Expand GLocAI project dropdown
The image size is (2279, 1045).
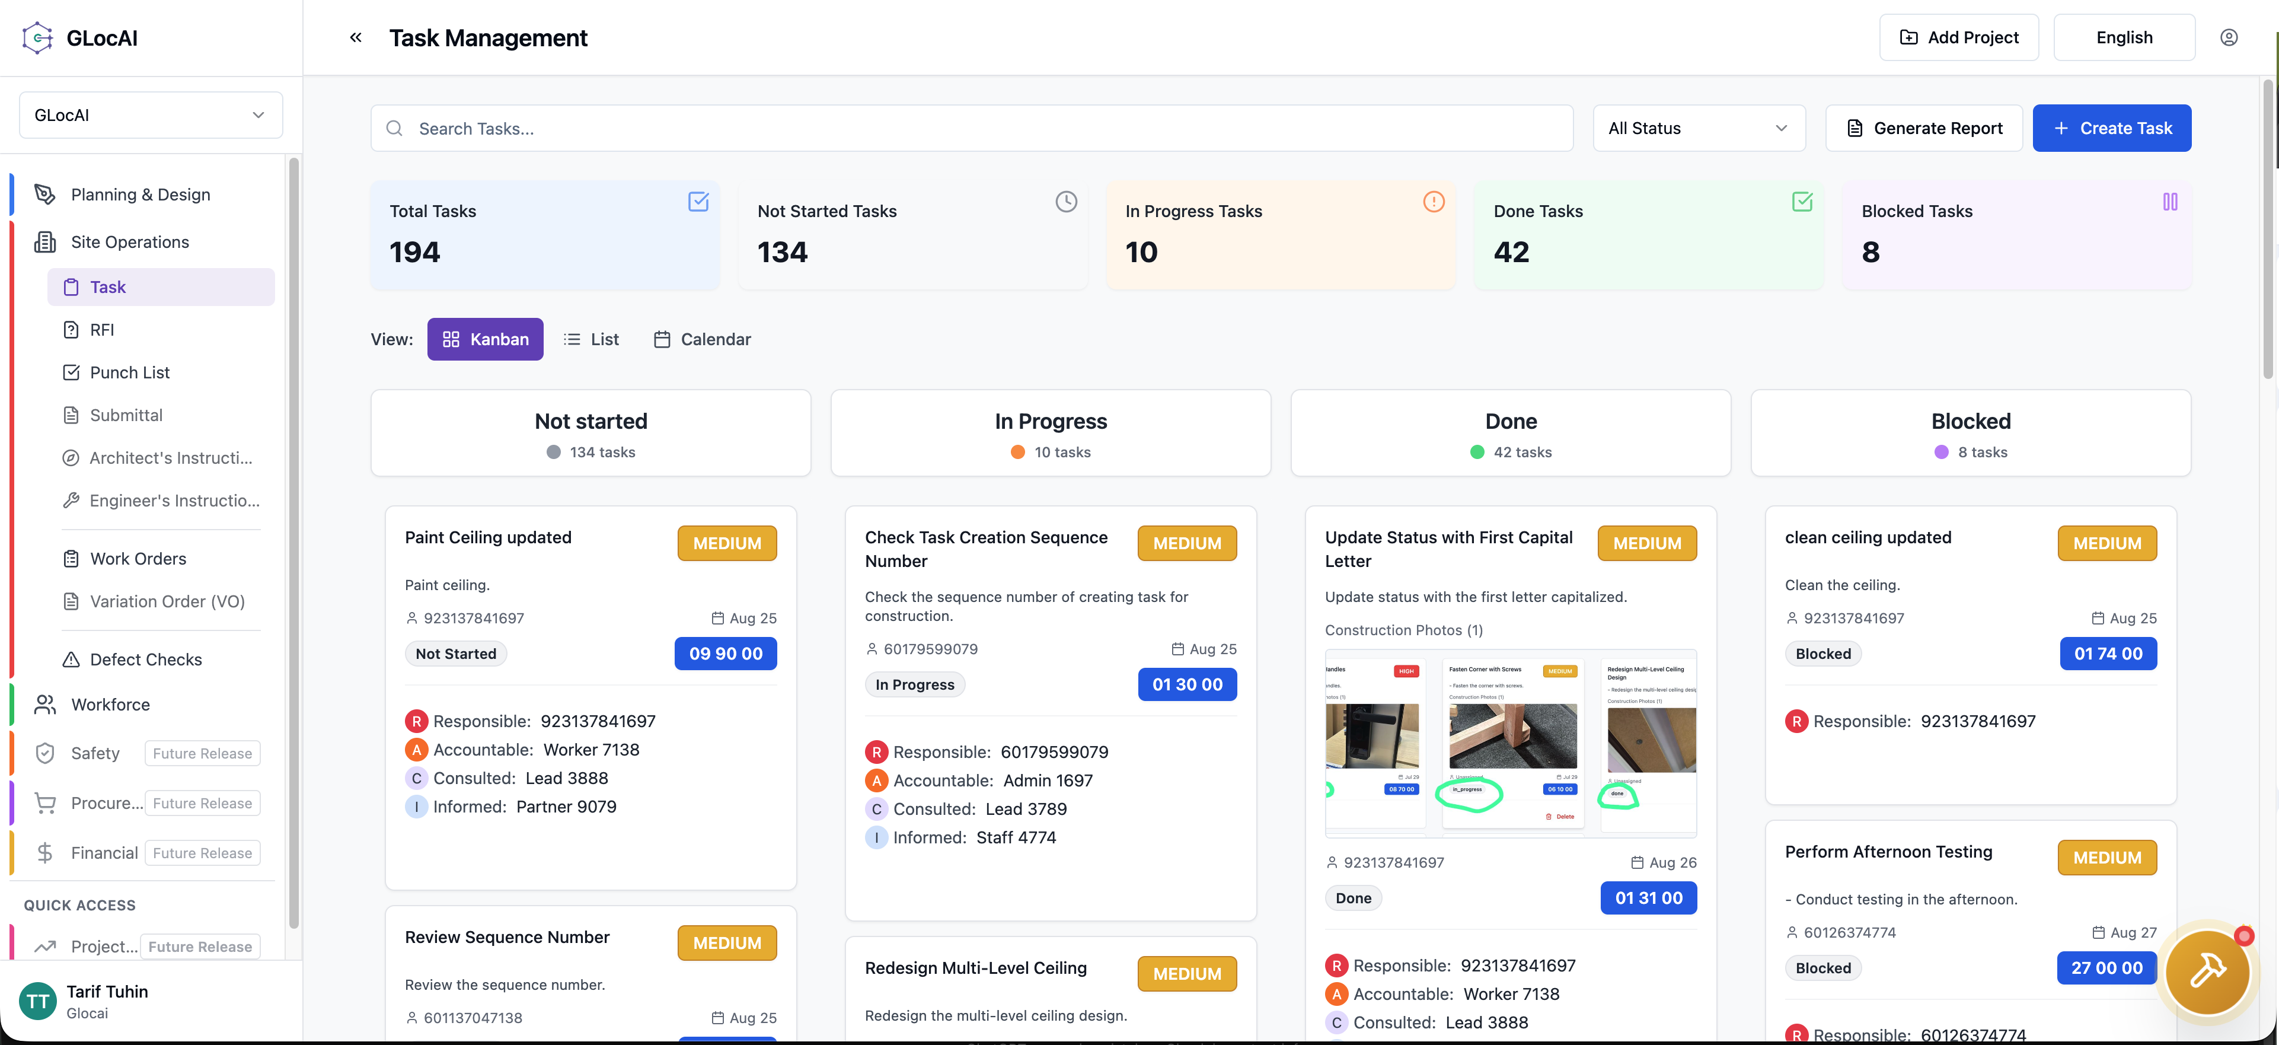151,115
